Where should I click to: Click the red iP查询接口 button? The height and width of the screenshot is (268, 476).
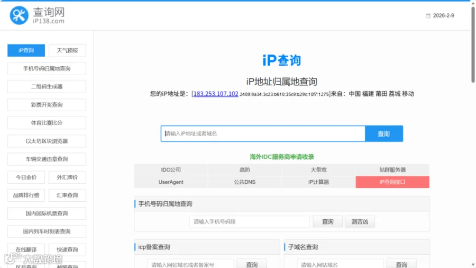point(392,182)
